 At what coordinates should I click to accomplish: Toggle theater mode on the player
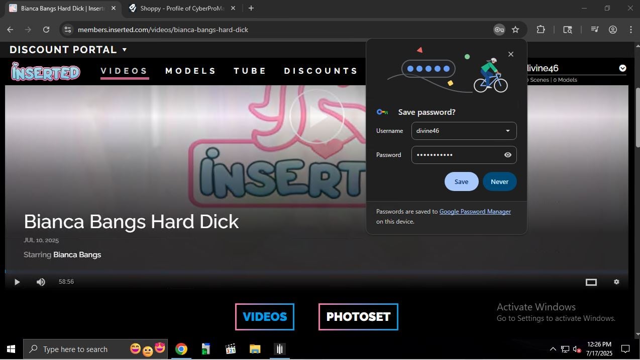[x=591, y=282]
